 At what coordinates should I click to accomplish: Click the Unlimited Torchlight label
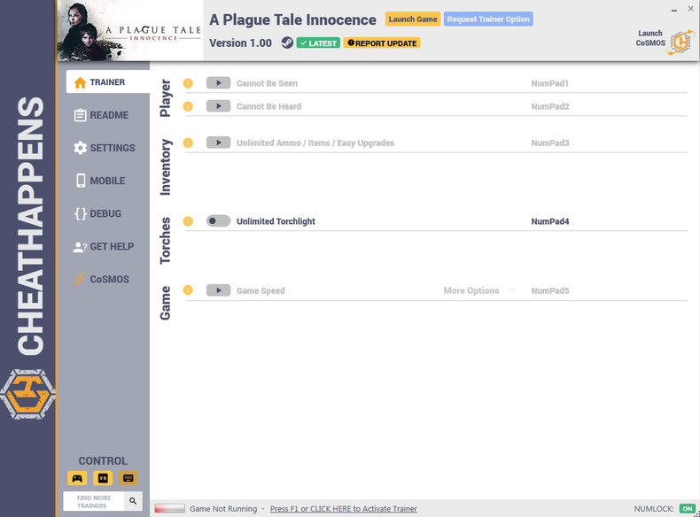(276, 221)
